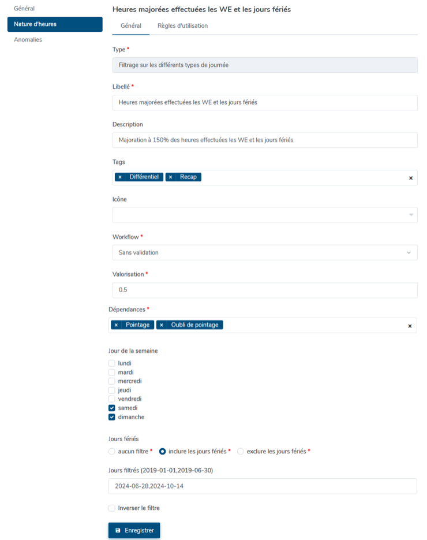Remove the Oubli de pointage dependency
The image size is (427, 540).
point(162,325)
